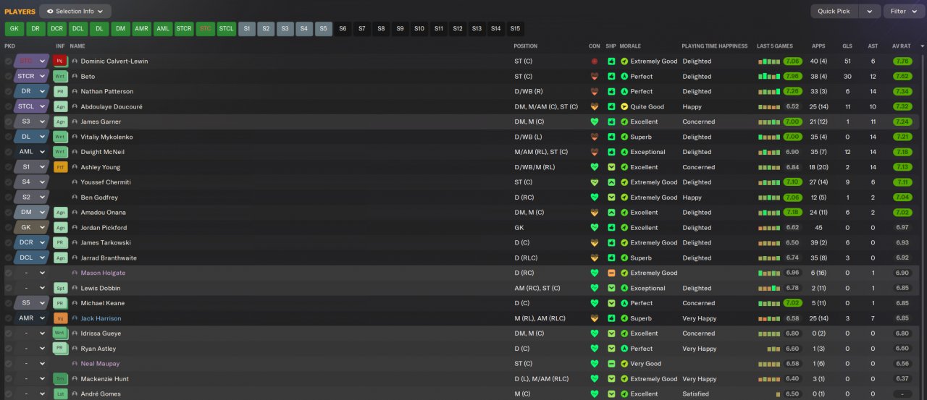Click the condition heart for Youssef Chermiti
This screenshot has width=927, height=400.
point(595,182)
